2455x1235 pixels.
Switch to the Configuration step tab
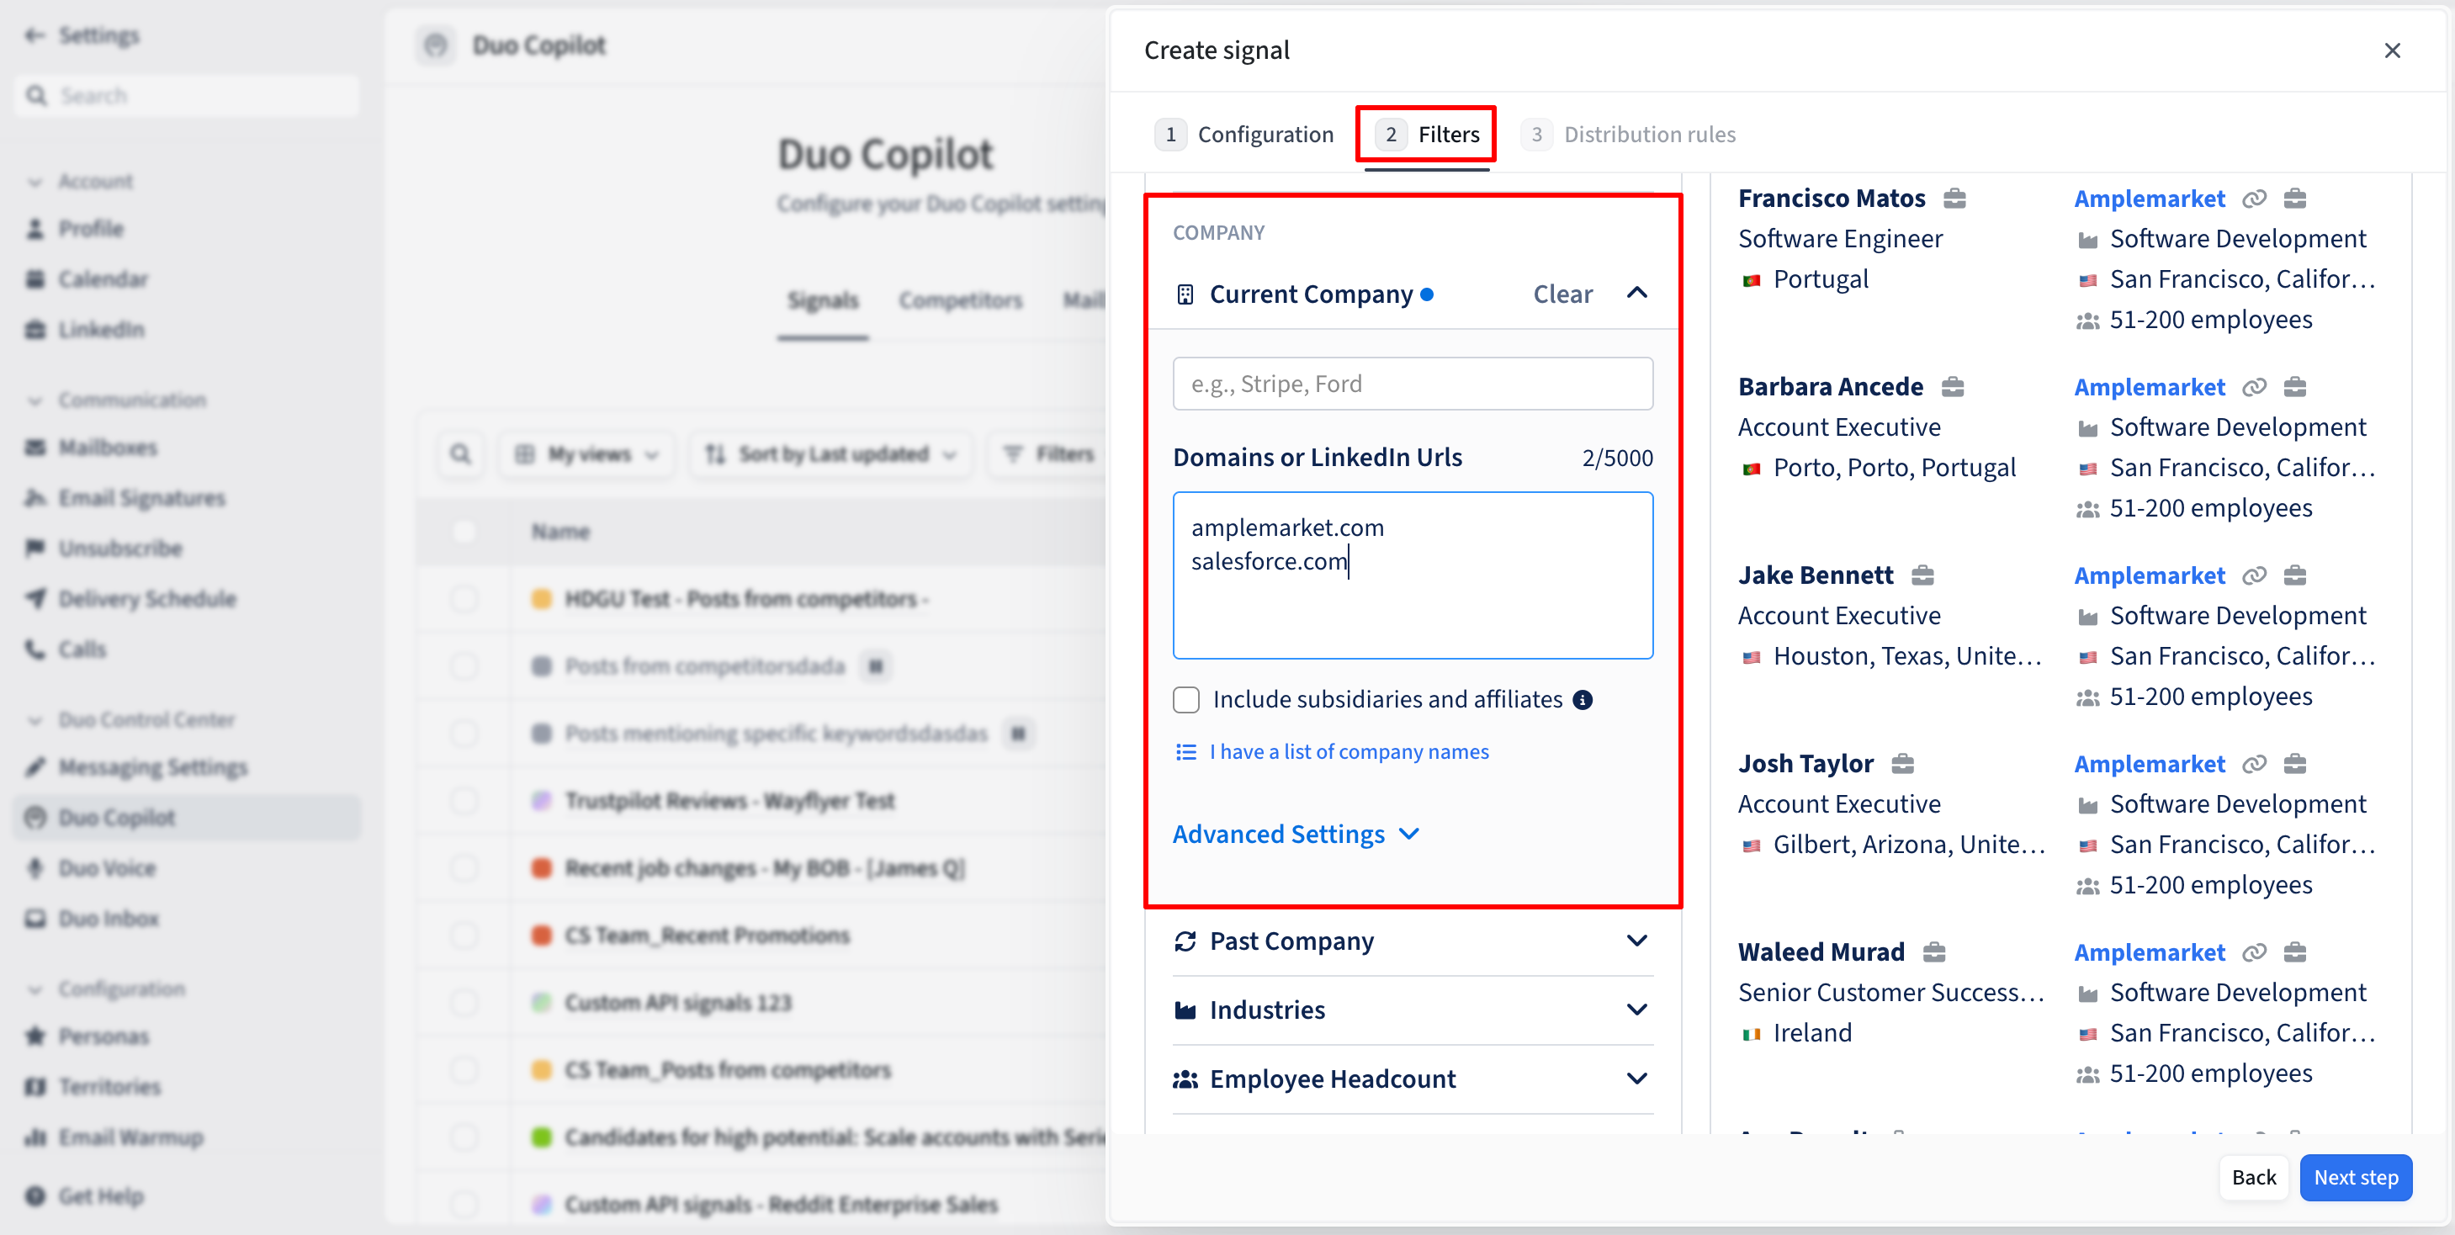(1244, 135)
